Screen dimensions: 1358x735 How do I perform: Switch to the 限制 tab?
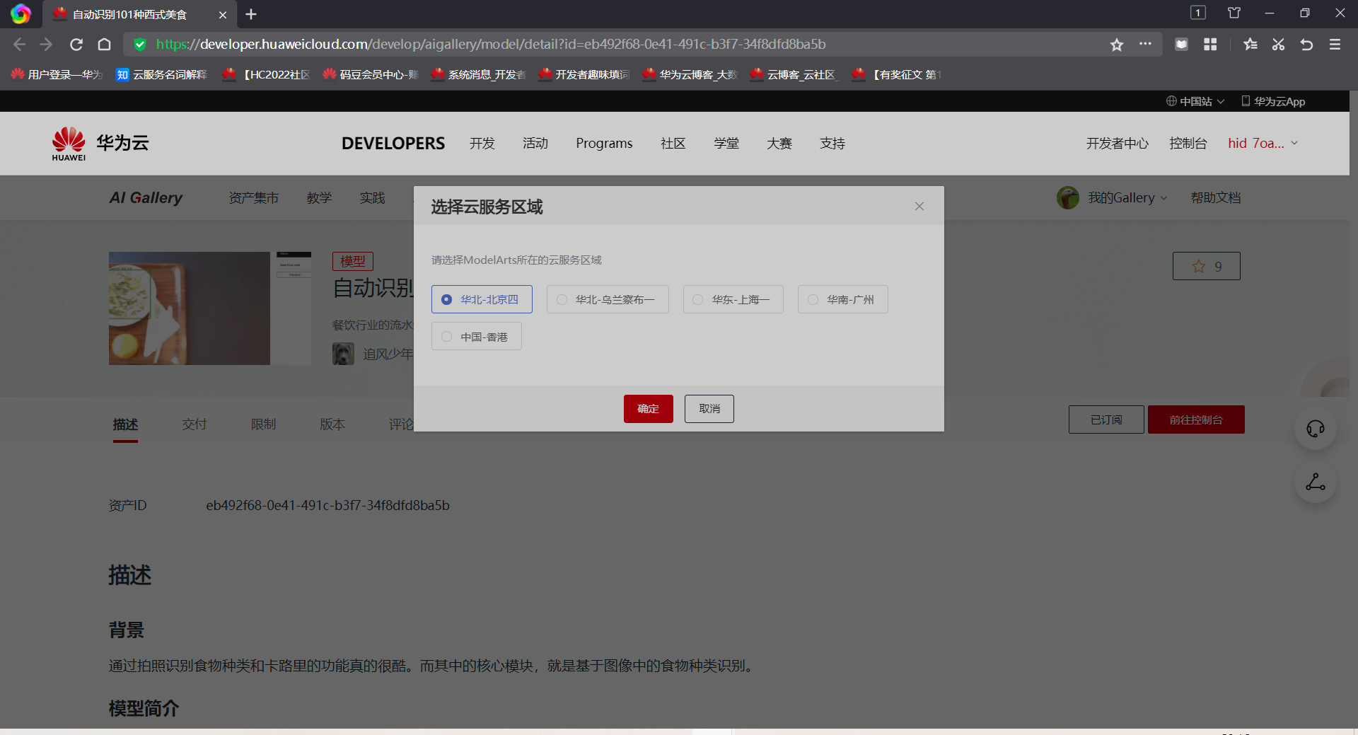263,424
